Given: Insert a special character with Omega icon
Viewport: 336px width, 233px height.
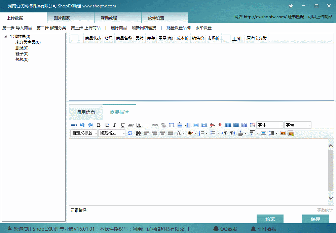Looking at the screenshot, I should click(130, 133).
